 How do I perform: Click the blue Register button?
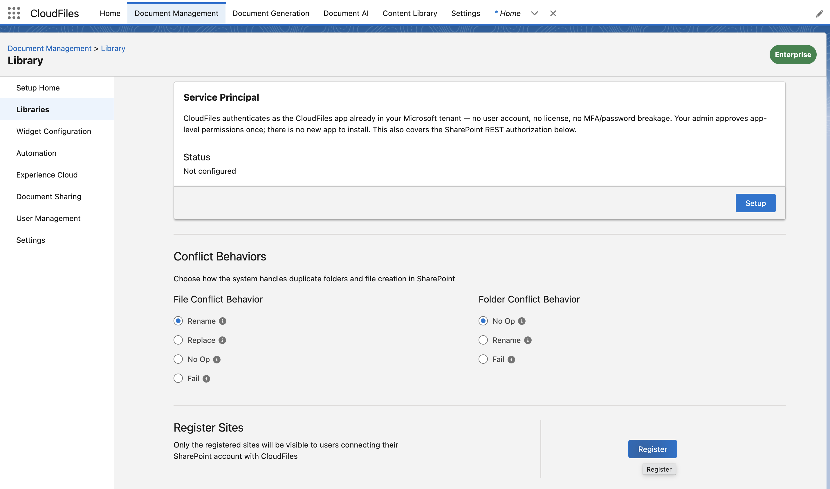[x=652, y=449]
